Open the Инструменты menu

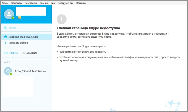pyautogui.click(x=65, y=3)
